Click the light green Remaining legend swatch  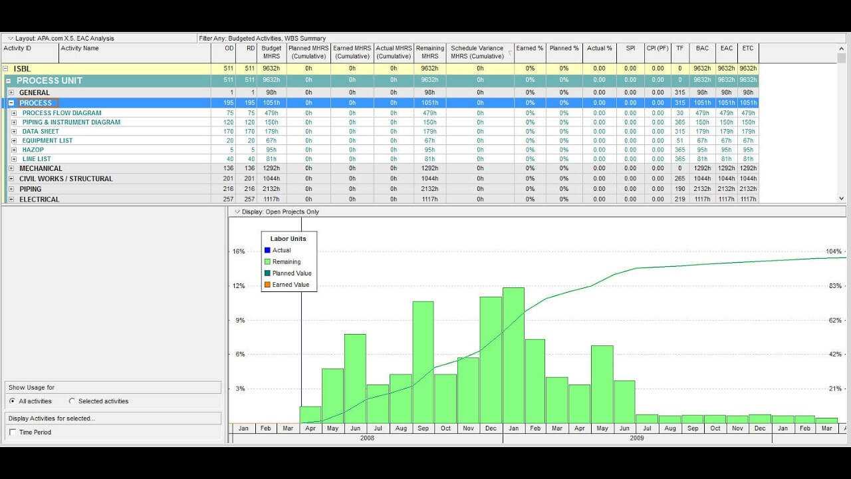(267, 261)
